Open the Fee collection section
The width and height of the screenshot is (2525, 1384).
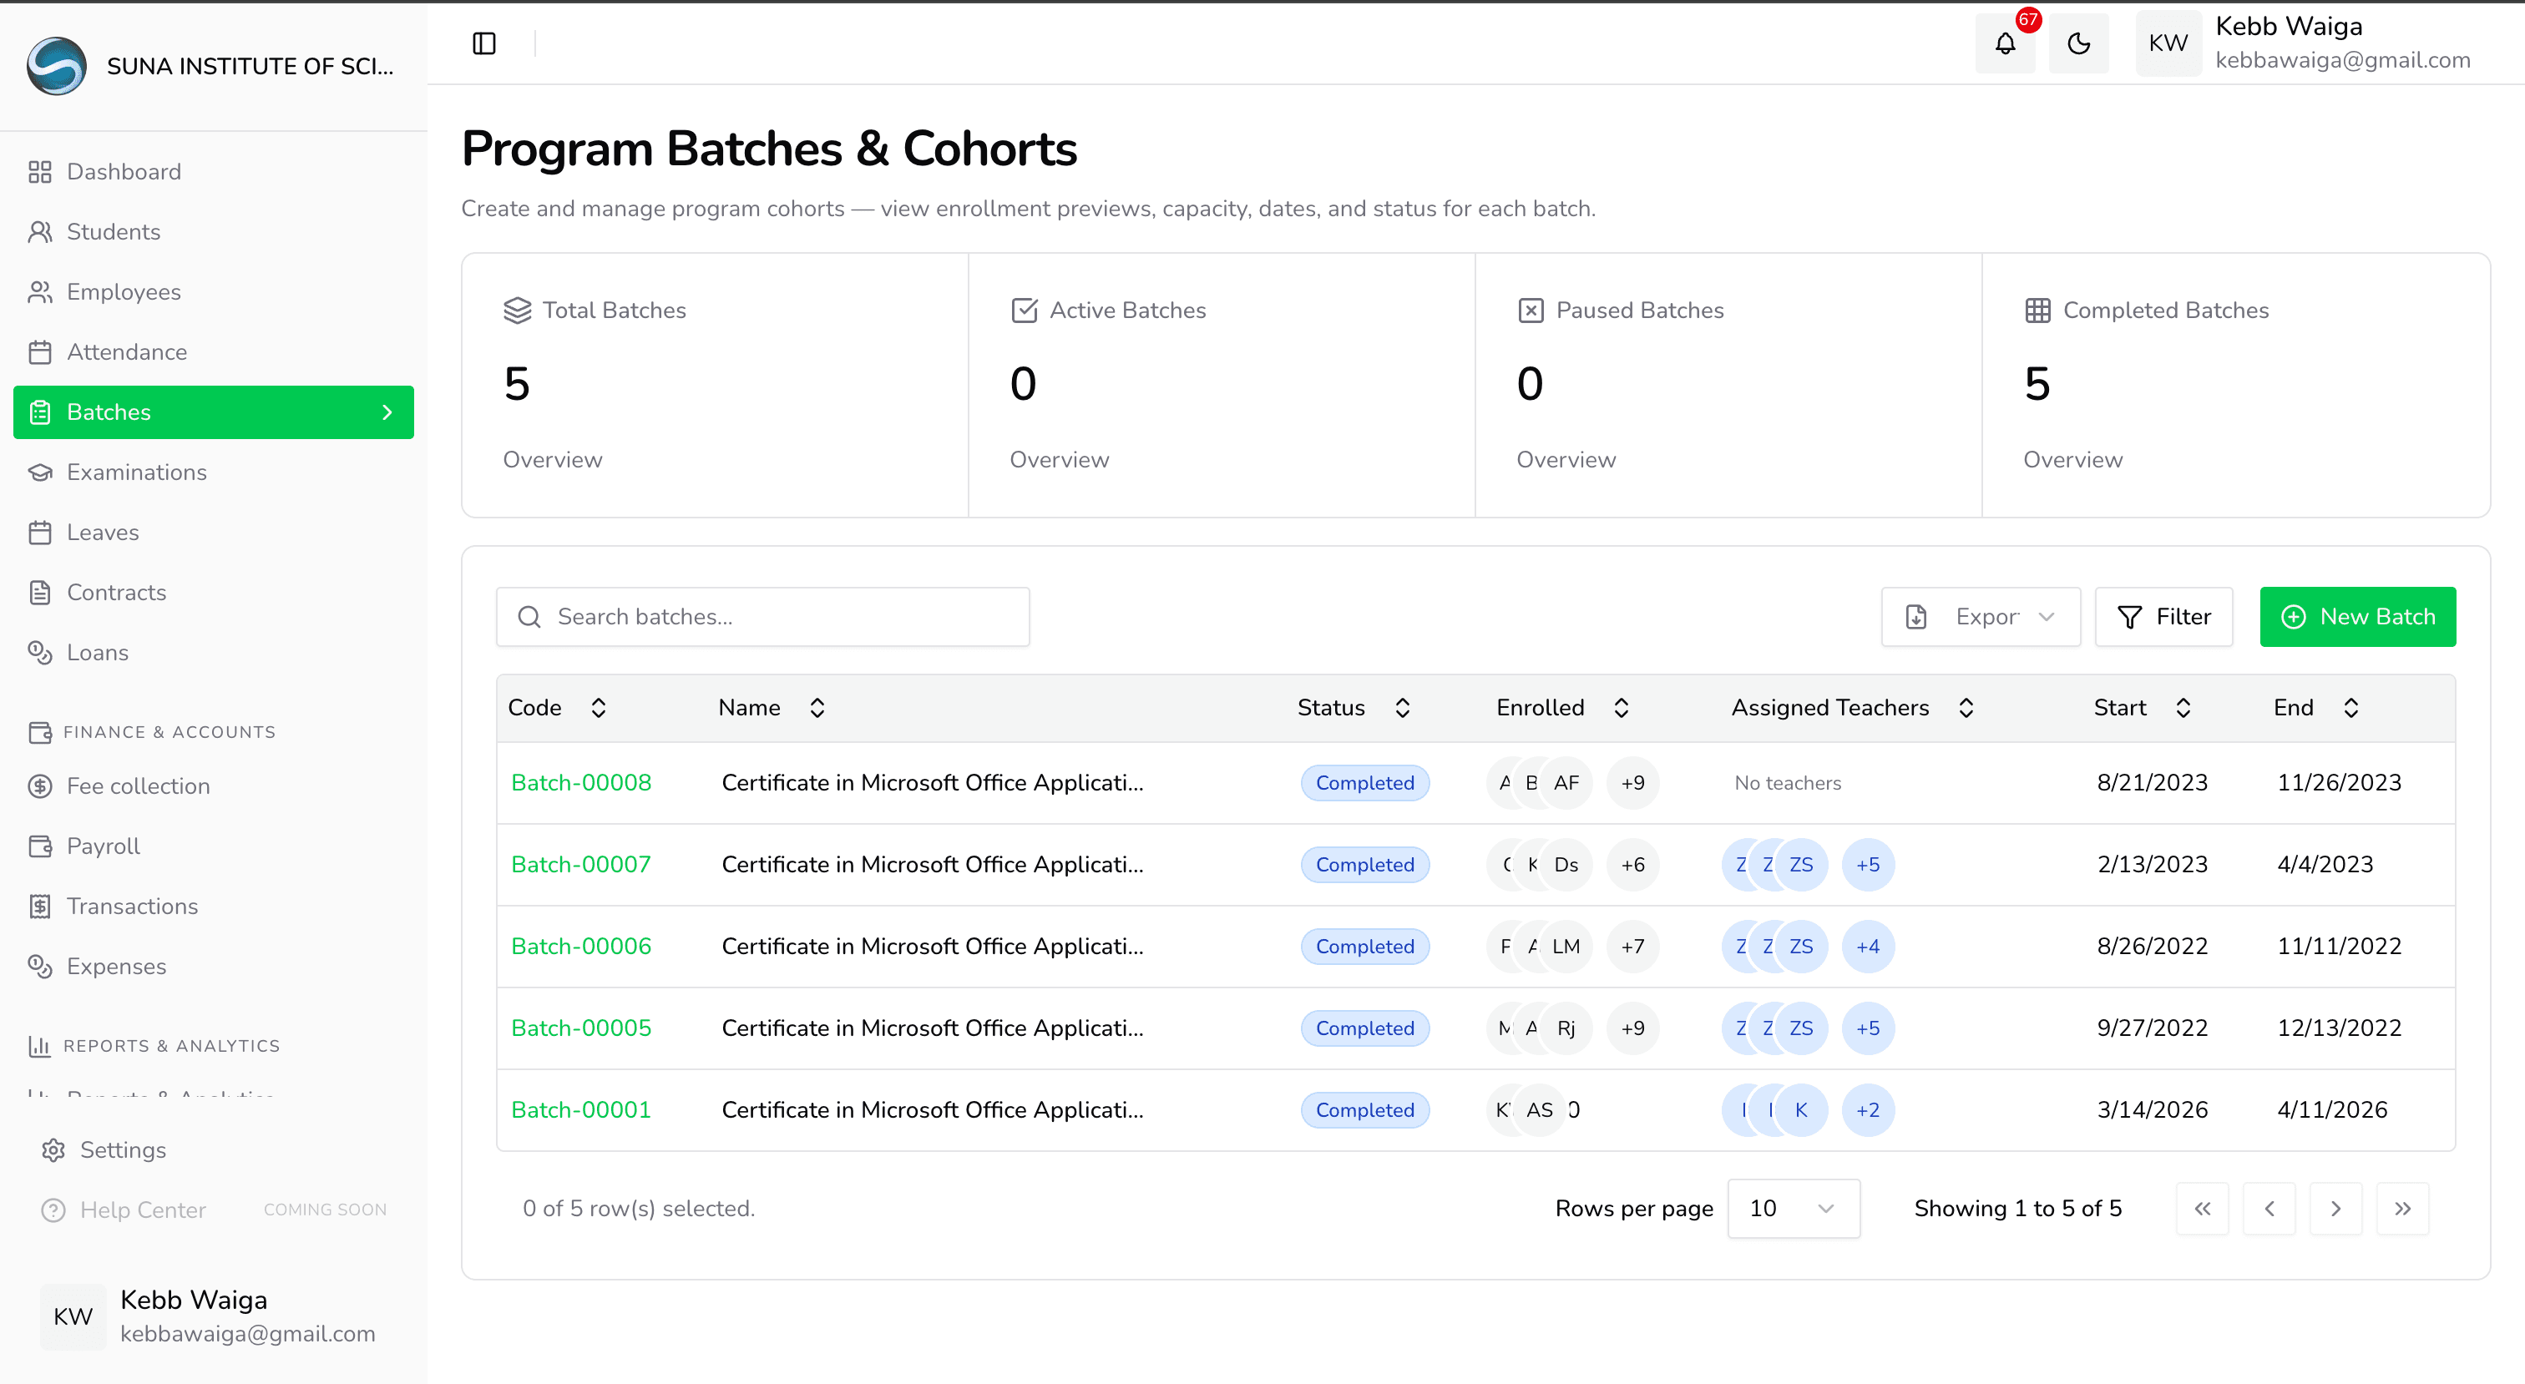click(x=139, y=785)
